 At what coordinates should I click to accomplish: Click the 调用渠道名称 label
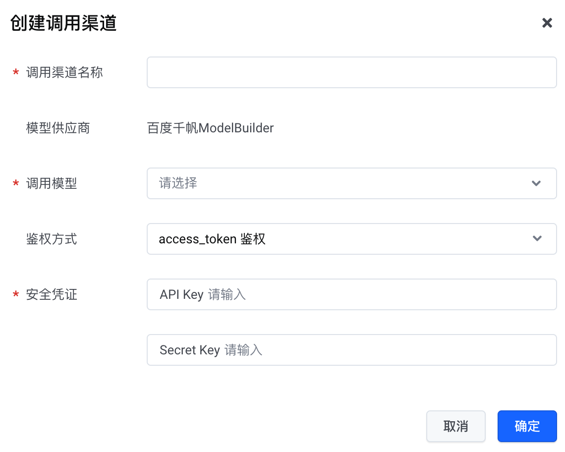[x=64, y=72]
